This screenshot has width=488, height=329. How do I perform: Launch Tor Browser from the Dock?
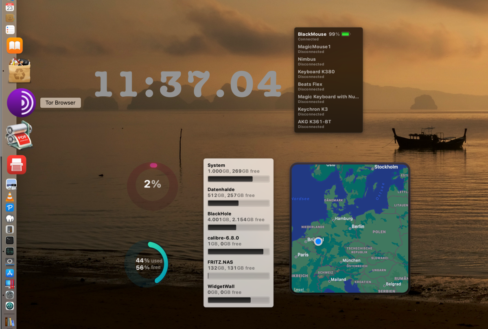click(x=22, y=102)
